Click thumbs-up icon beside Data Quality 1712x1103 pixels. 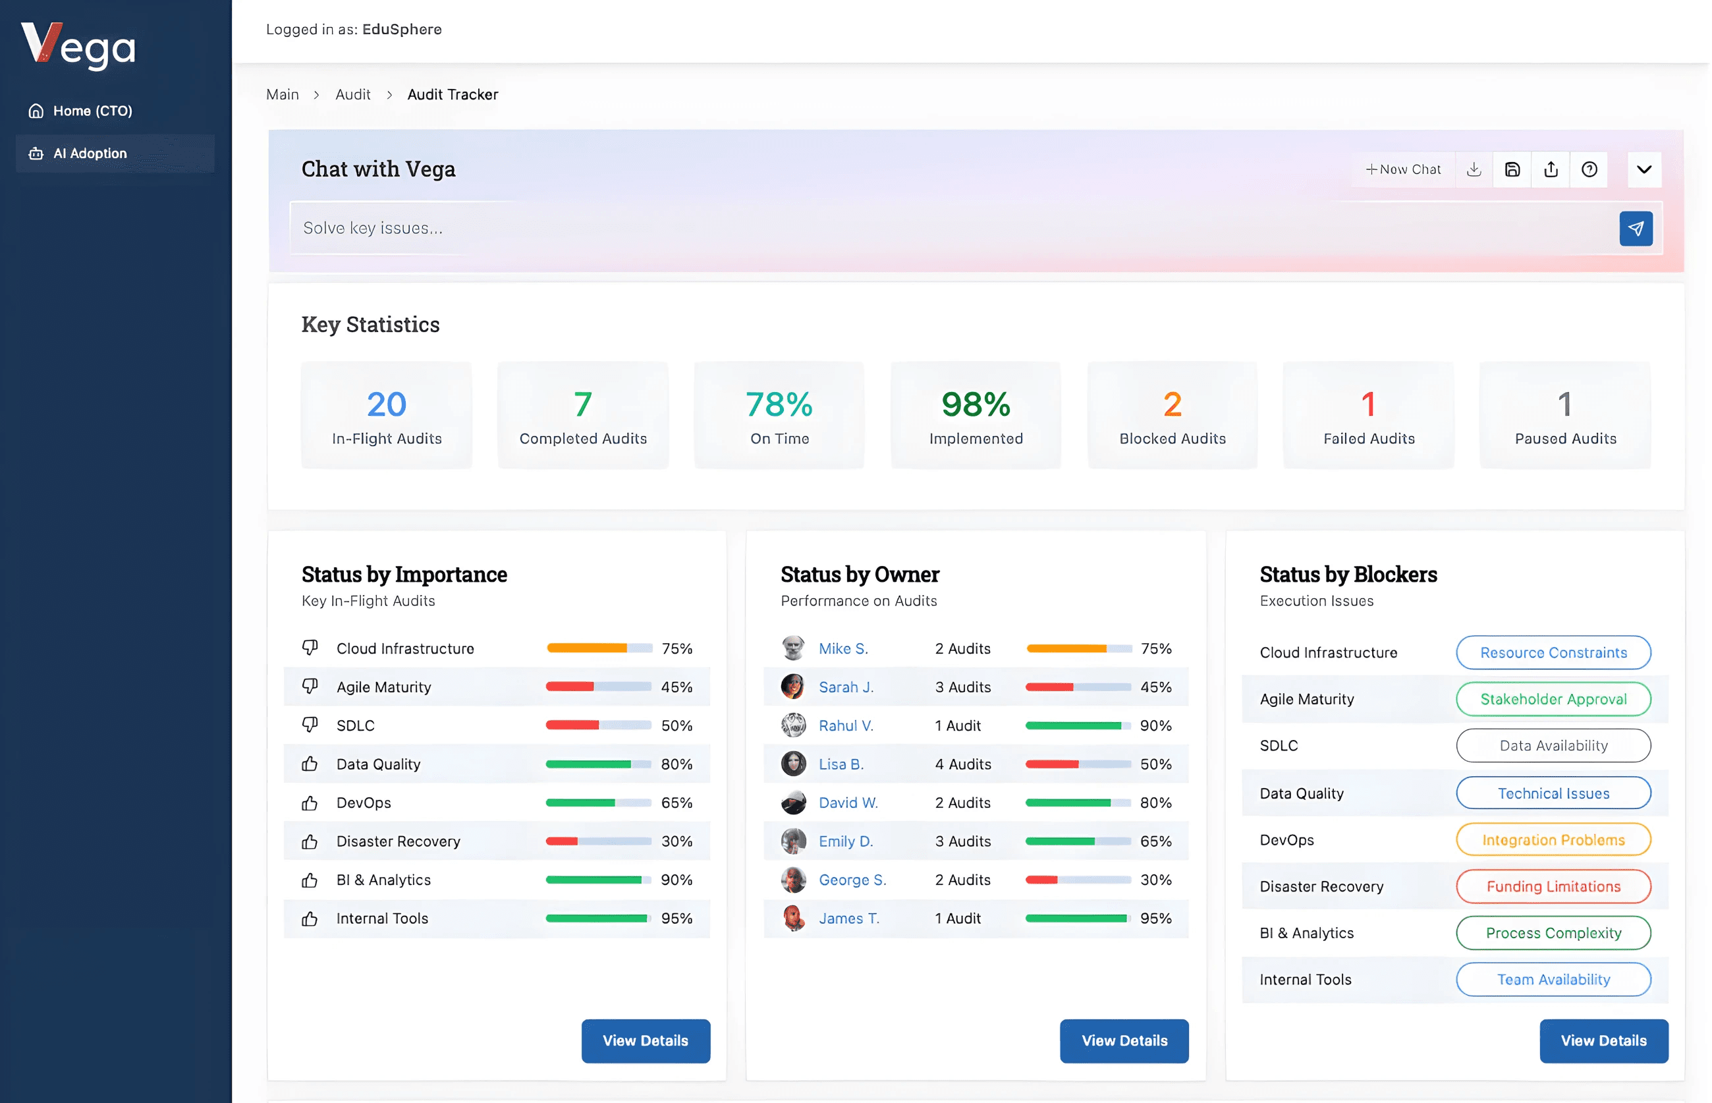click(310, 764)
